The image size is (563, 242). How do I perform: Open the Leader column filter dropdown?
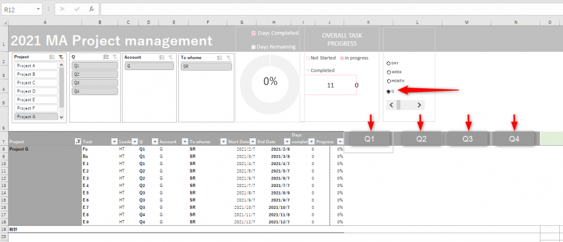click(x=134, y=141)
